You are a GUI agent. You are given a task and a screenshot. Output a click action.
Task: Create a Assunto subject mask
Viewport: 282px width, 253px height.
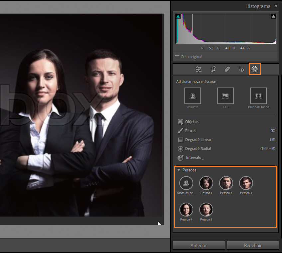pyautogui.click(x=193, y=96)
